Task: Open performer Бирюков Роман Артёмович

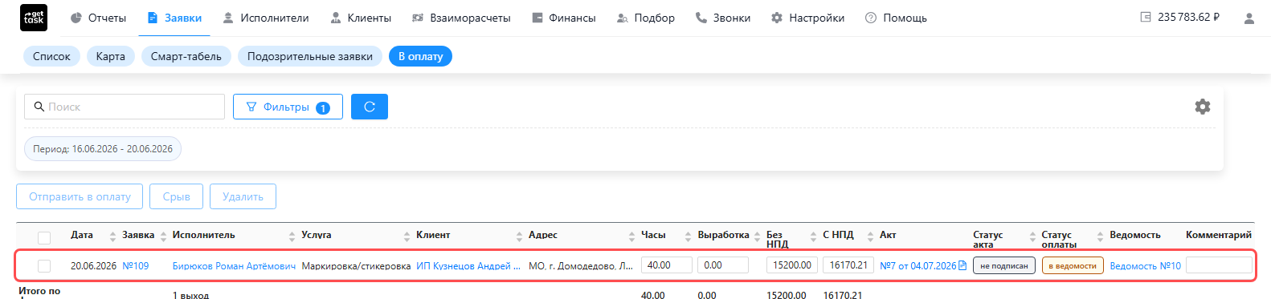Action: tap(234, 266)
